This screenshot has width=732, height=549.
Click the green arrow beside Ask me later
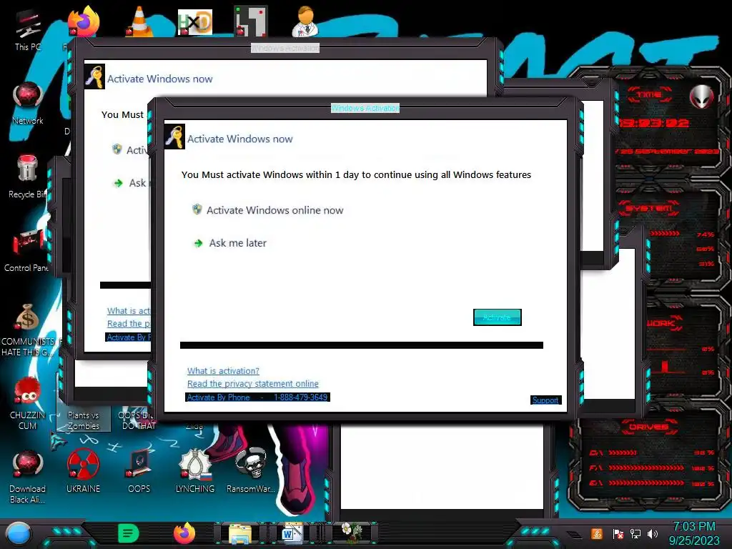coord(199,243)
